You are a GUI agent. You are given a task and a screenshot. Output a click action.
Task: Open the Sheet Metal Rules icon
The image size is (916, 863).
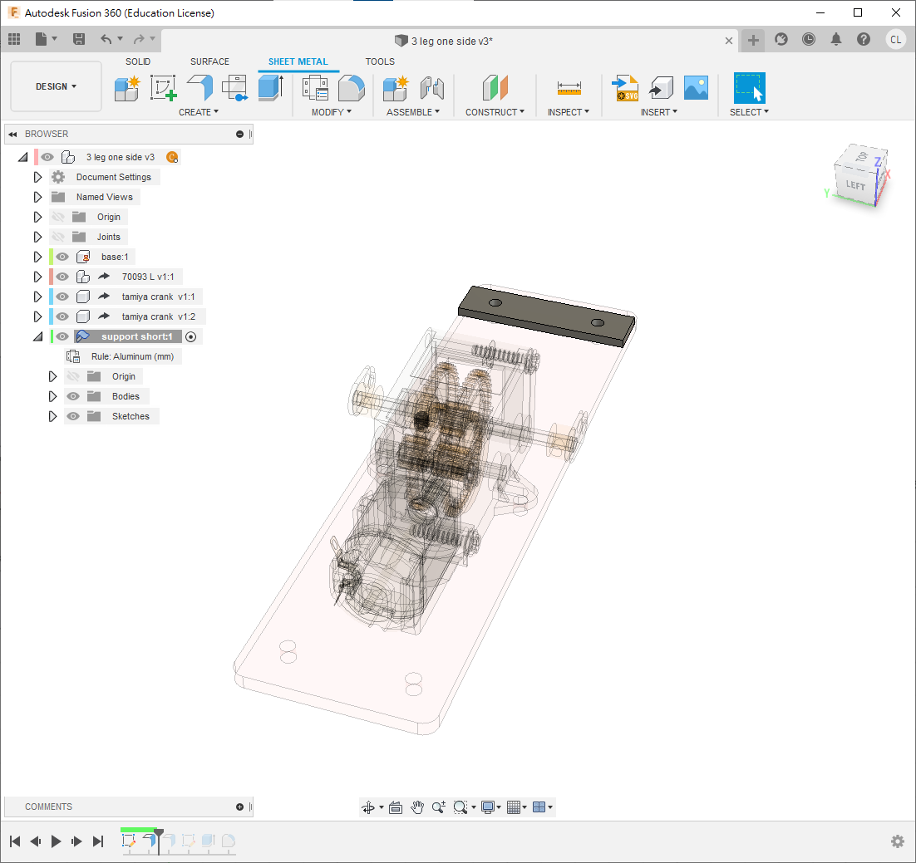[x=315, y=87]
